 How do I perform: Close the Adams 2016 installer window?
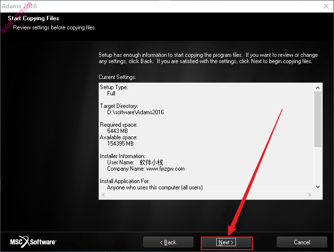[x=326, y=6]
